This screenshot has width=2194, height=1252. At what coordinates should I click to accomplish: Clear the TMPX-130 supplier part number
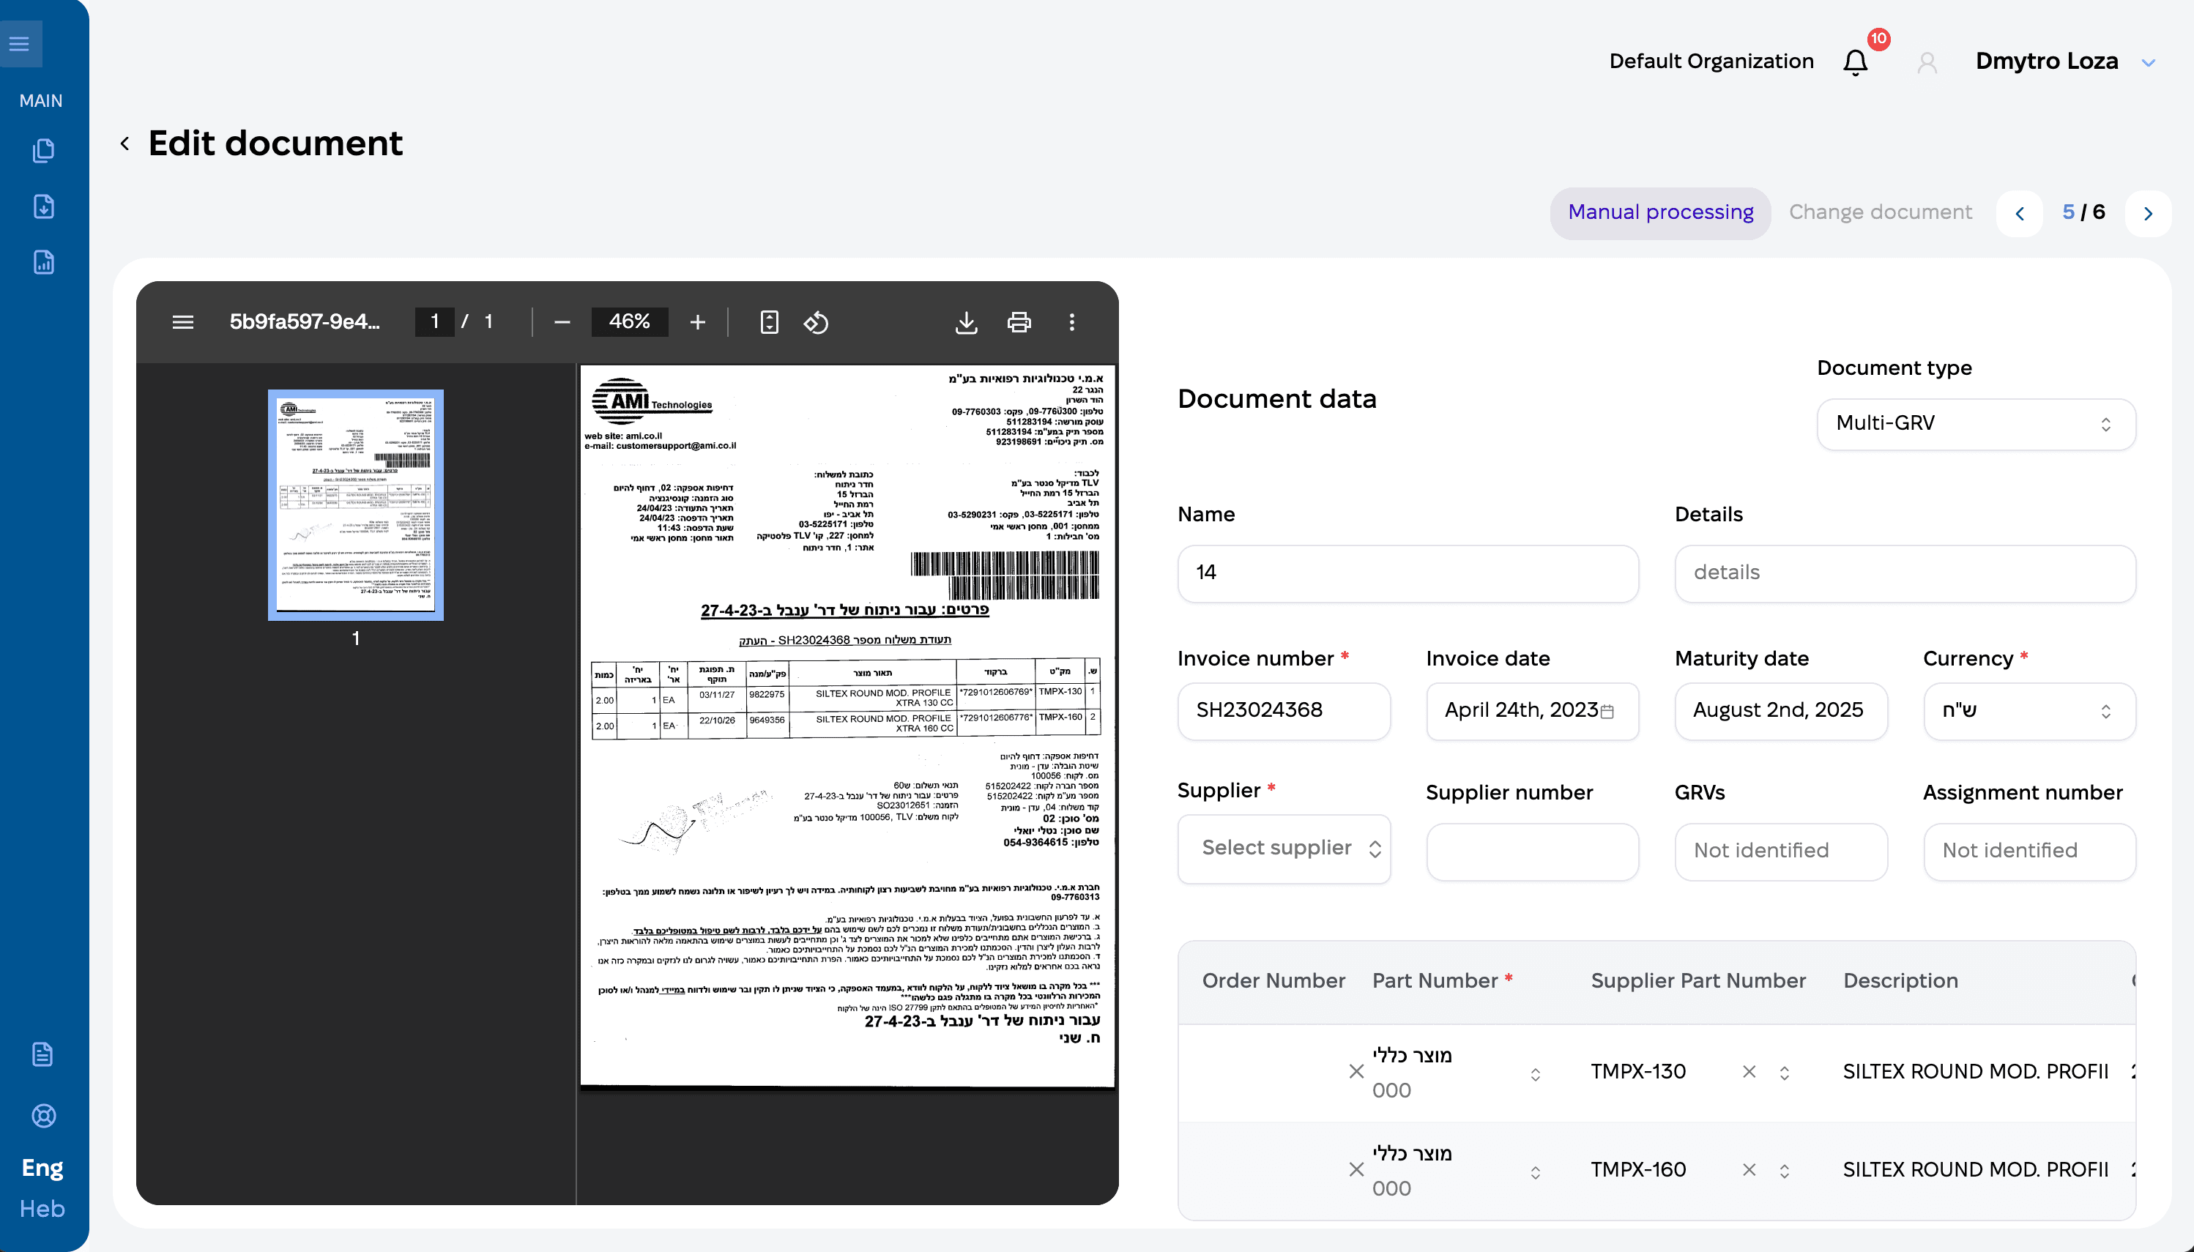click(x=1749, y=1071)
